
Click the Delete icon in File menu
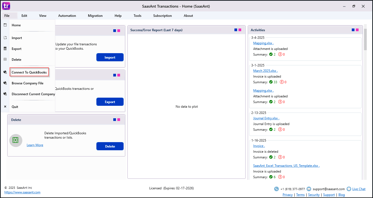point(5,59)
